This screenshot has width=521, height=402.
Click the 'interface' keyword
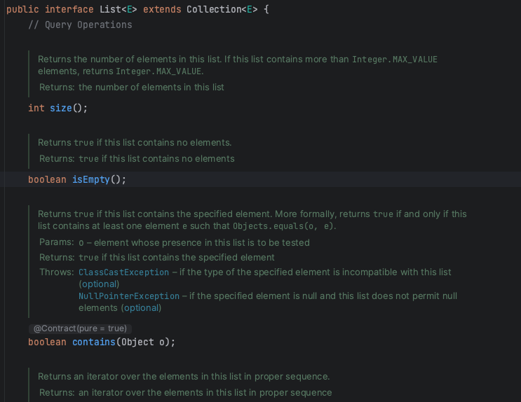(x=69, y=10)
